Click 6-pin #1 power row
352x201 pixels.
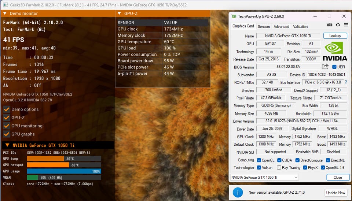click(163, 74)
